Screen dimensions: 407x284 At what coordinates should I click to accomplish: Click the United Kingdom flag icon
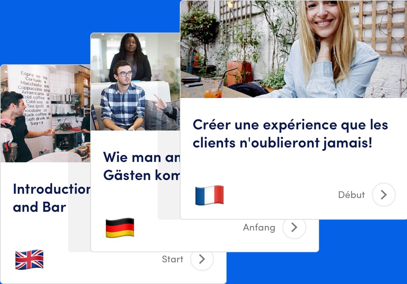tap(29, 260)
